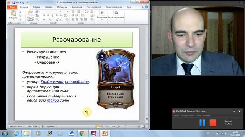The height and width of the screenshot is (137, 245).
Task: Select Slide Sorter view icon in status bar
Action: point(101,126)
